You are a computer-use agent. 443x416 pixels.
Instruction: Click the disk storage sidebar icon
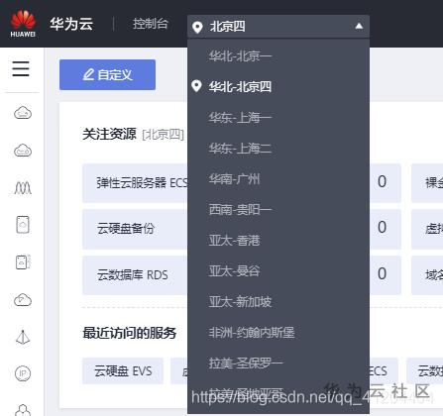click(23, 225)
